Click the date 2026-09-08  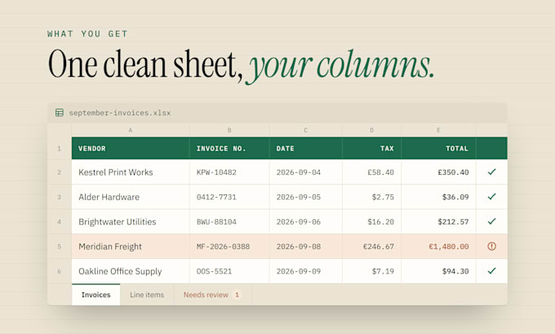point(299,247)
